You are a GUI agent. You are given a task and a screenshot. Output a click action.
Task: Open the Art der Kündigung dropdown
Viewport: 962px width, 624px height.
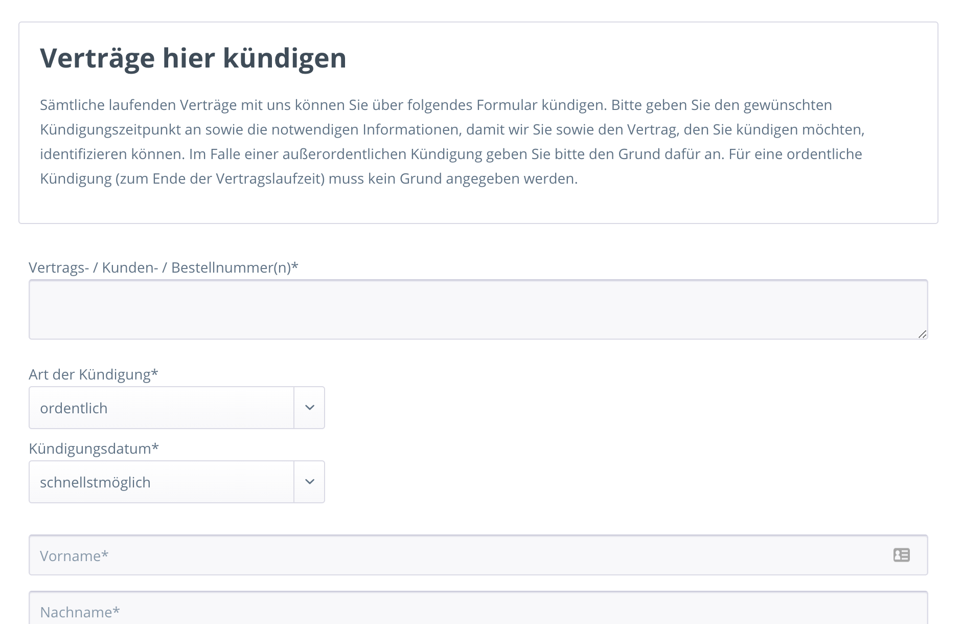[177, 408]
